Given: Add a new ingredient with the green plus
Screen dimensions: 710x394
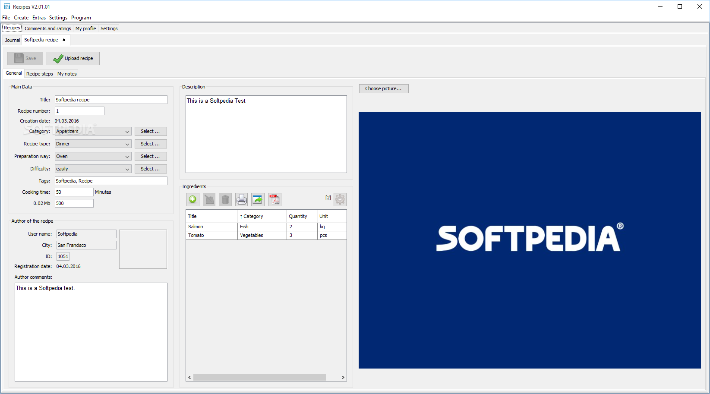Looking at the screenshot, I should tap(192, 199).
